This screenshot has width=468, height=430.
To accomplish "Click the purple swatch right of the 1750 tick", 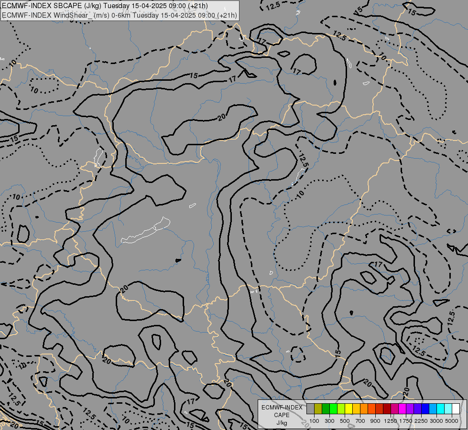I will (x=410, y=408).
